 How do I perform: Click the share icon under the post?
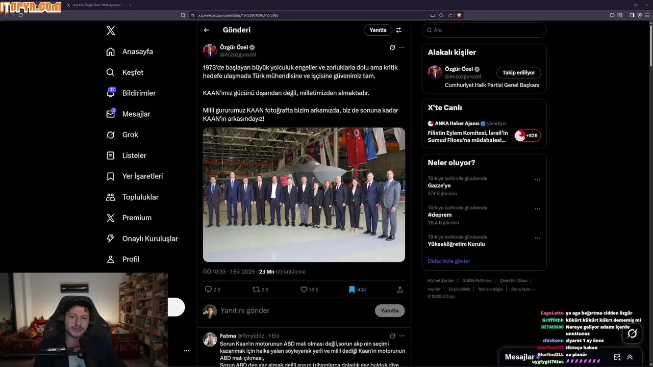[x=400, y=290]
